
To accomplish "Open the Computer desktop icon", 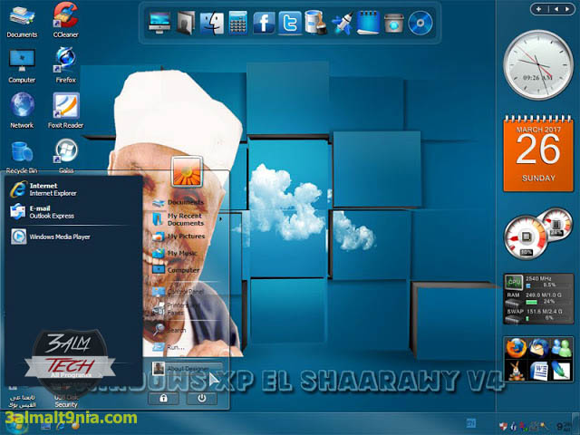I will coord(22,66).
